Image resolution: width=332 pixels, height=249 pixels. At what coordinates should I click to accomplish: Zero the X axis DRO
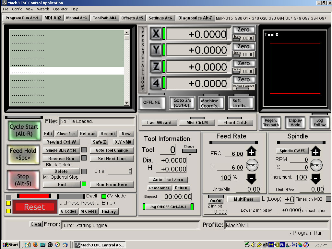click(x=244, y=30)
